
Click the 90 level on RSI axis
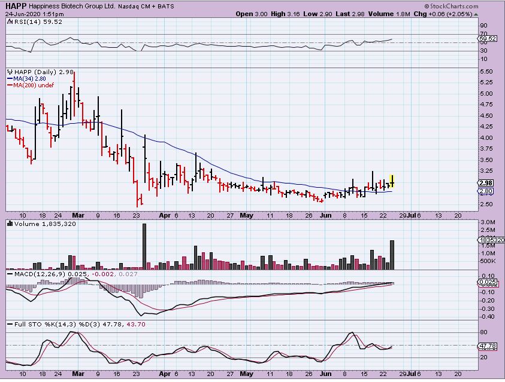[483, 26]
